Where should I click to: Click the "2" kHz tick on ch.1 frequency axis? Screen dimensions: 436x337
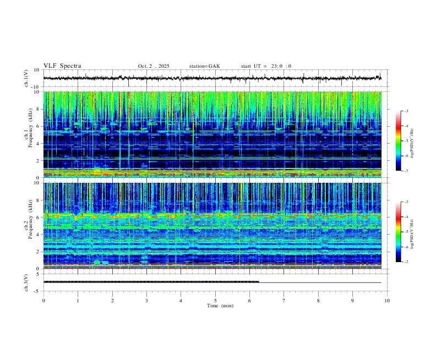tap(39, 160)
